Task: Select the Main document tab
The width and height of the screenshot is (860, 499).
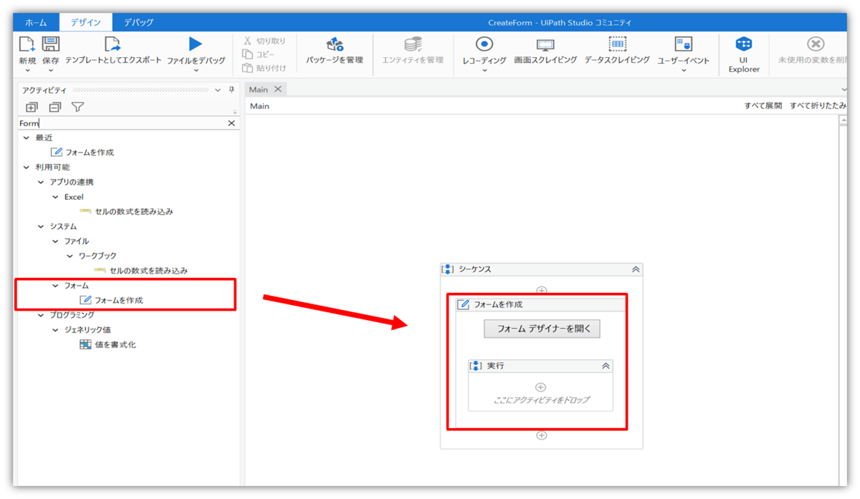Action: click(258, 89)
